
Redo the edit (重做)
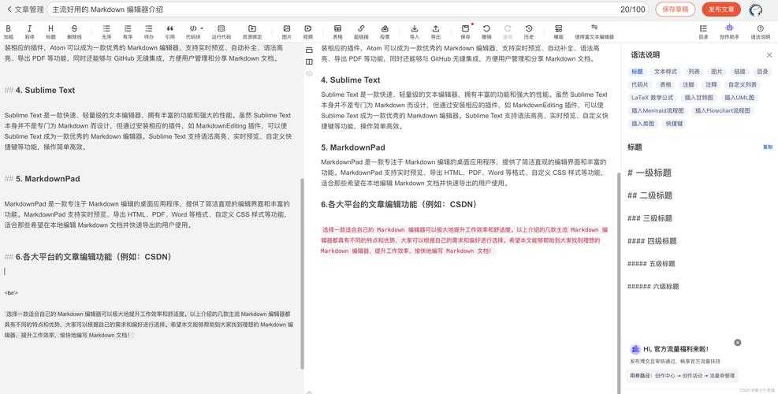pyautogui.click(x=508, y=32)
